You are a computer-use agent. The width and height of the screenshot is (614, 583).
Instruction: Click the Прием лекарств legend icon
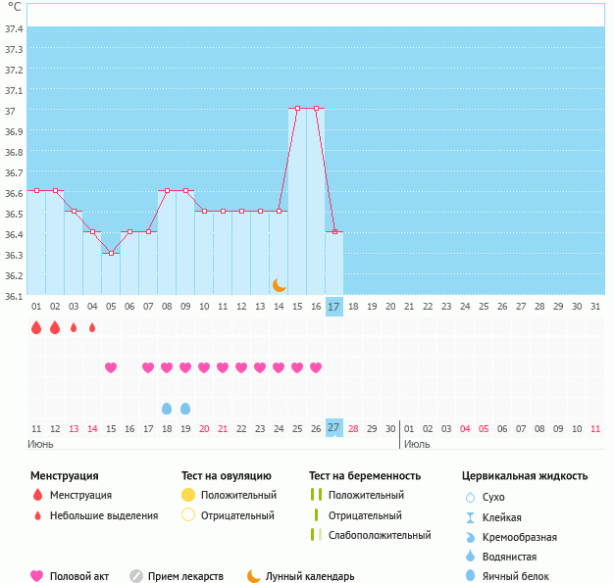click(136, 576)
